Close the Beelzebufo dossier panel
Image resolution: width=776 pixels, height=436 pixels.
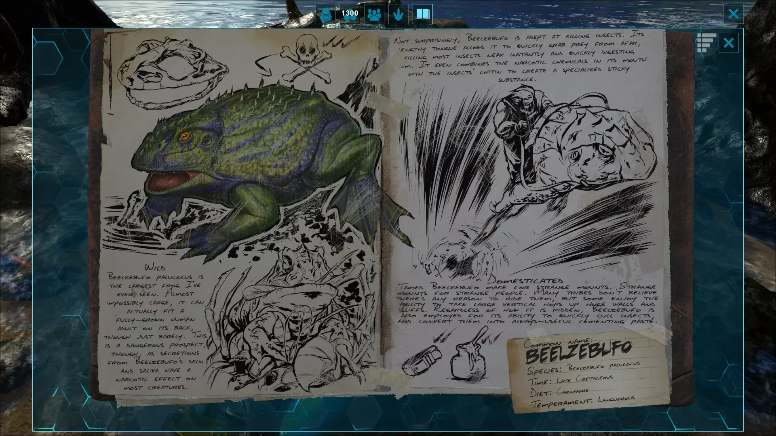728,43
